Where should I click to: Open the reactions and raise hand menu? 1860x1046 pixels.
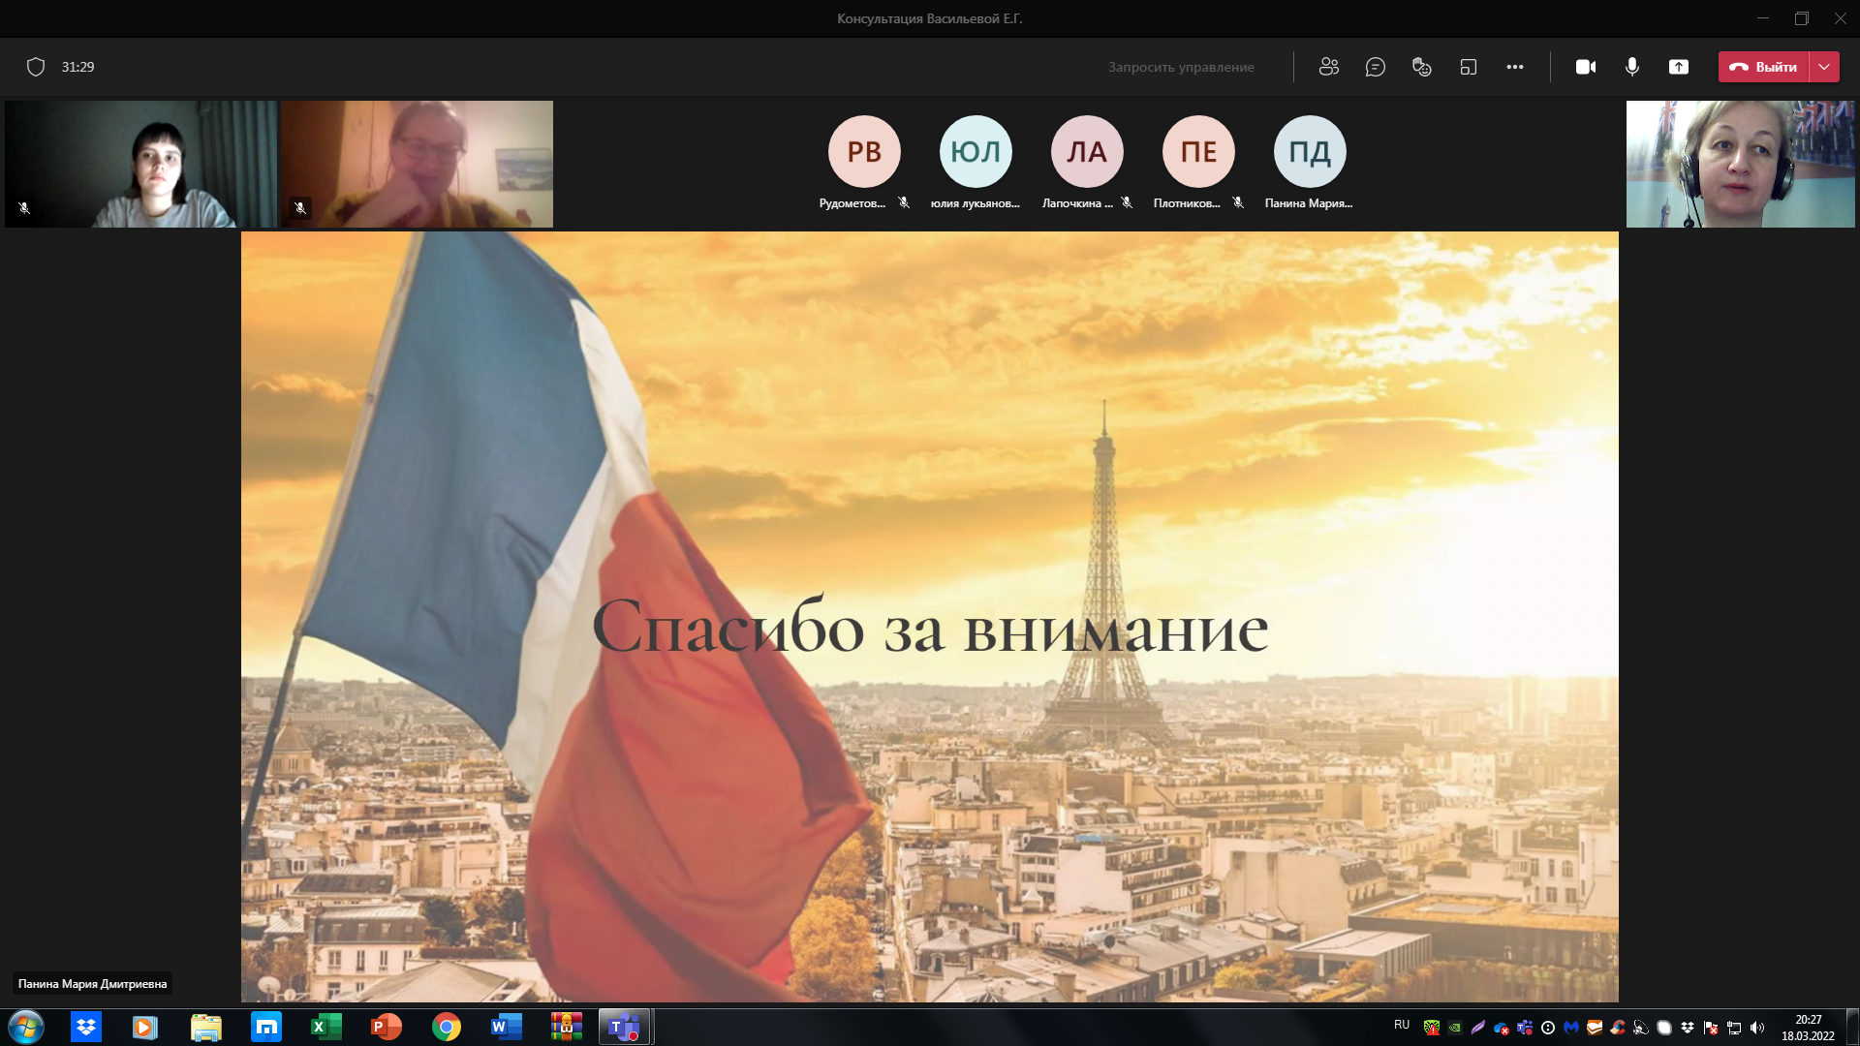pyautogui.click(x=1421, y=67)
